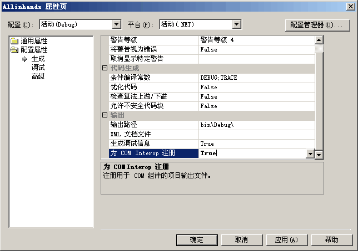The height and width of the screenshot is (251, 358).
Task: Open the 配置 (Debug) dropdown arrow
Action: coord(116,24)
